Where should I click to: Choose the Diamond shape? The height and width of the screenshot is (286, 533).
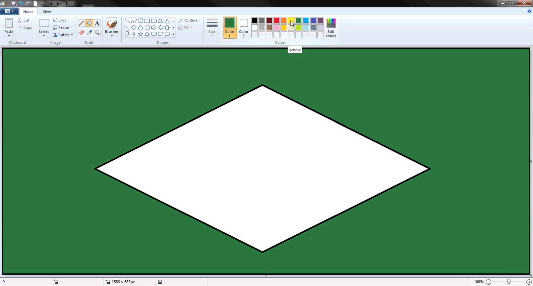click(134, 27)
